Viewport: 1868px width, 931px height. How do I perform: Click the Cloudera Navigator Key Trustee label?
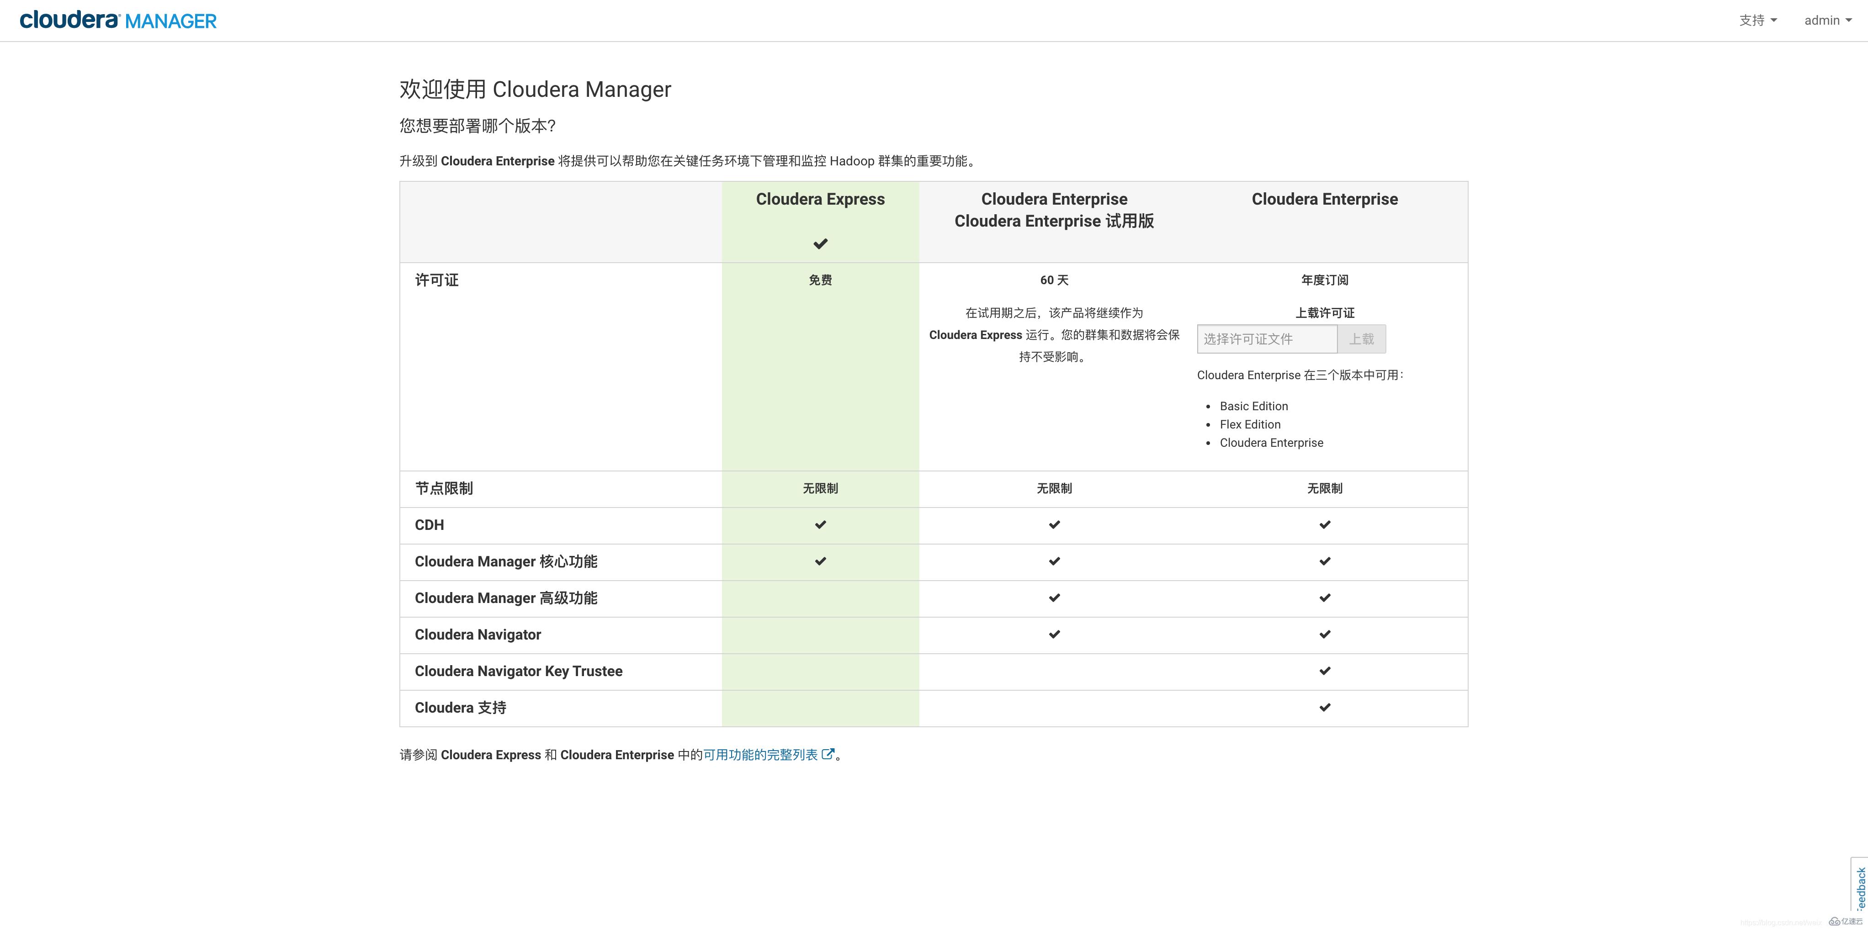[519, 672]
